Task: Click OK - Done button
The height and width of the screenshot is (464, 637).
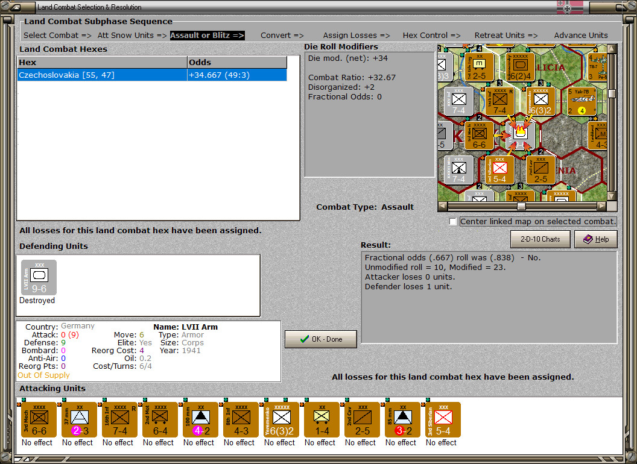Action: [321, 339]
